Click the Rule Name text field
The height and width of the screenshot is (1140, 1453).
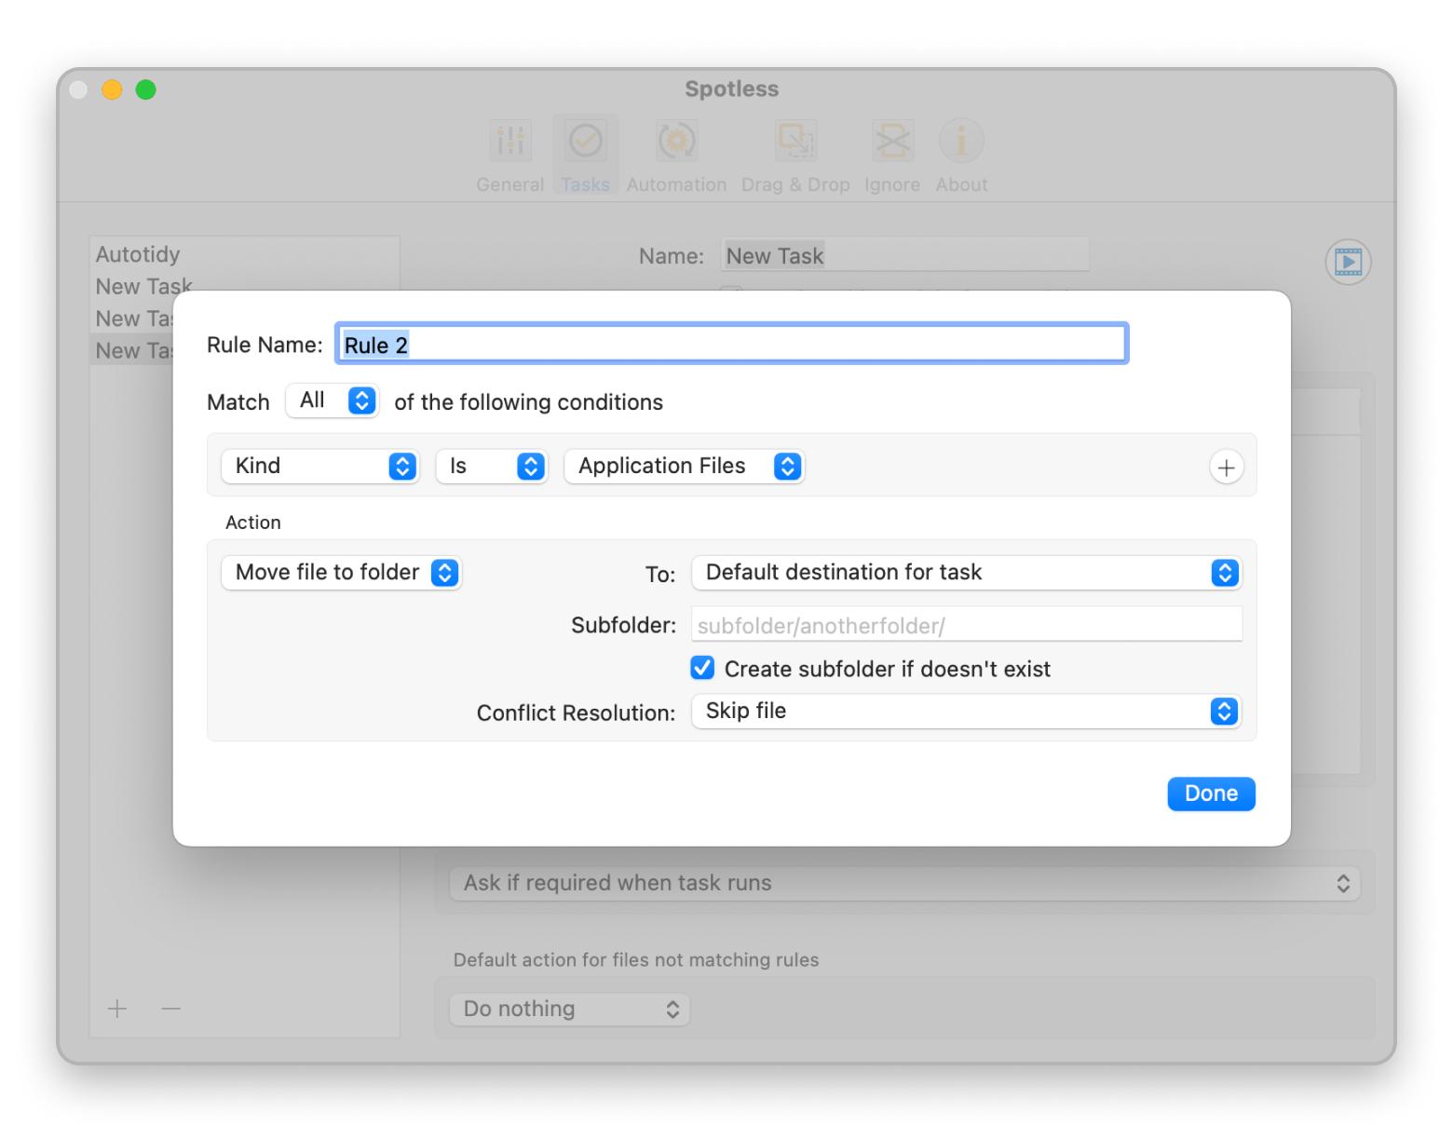pyautogui.click(x=731, y=345)
